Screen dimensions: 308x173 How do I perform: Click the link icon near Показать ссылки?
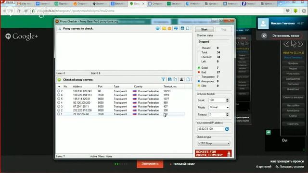(277, 167)
